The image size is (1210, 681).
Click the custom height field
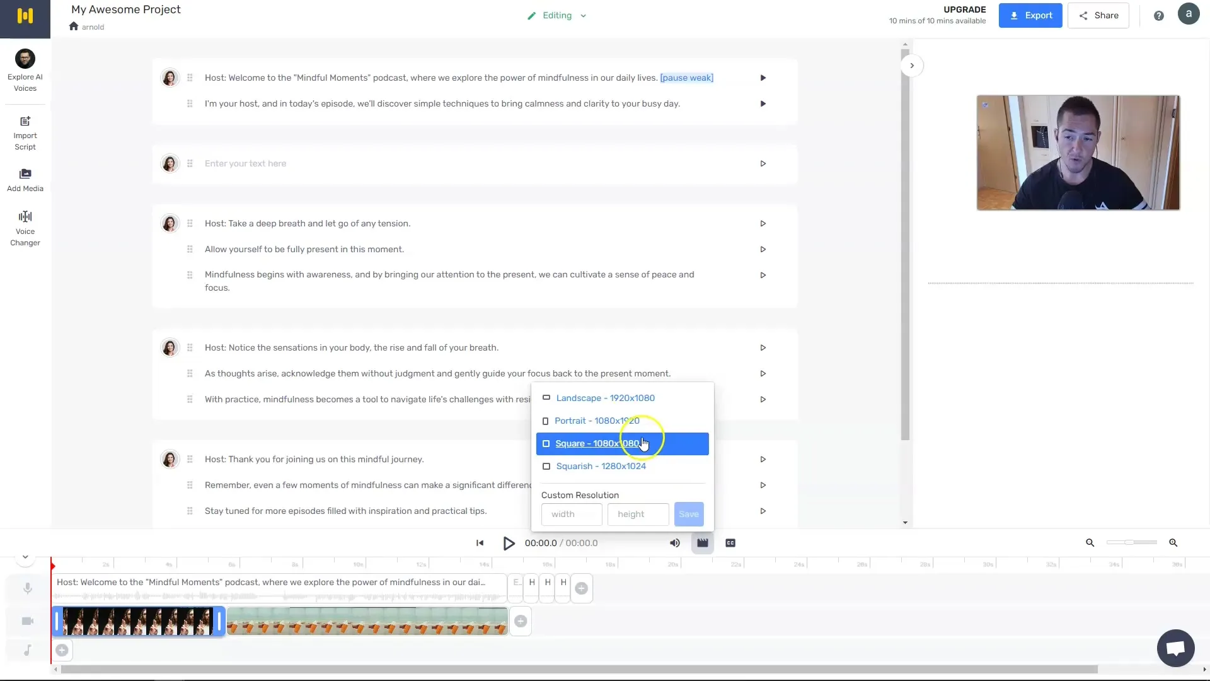pyautogui.click(x=638, y=514)
